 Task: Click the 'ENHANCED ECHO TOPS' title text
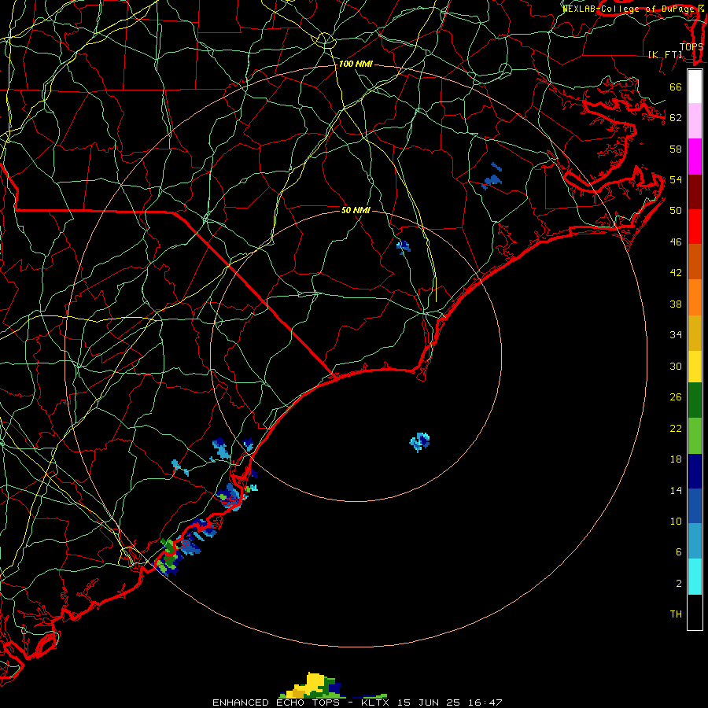pos(276,702)
